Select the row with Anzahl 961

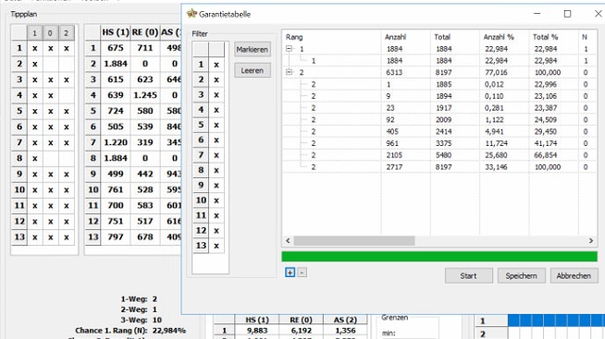[x=439, y=143]
